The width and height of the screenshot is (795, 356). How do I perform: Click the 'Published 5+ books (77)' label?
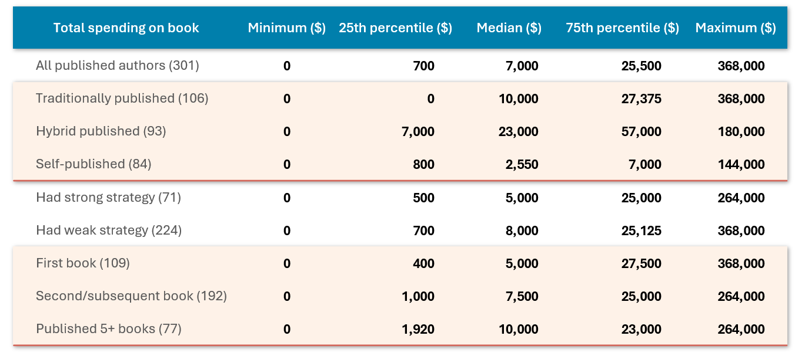[109, 329]
